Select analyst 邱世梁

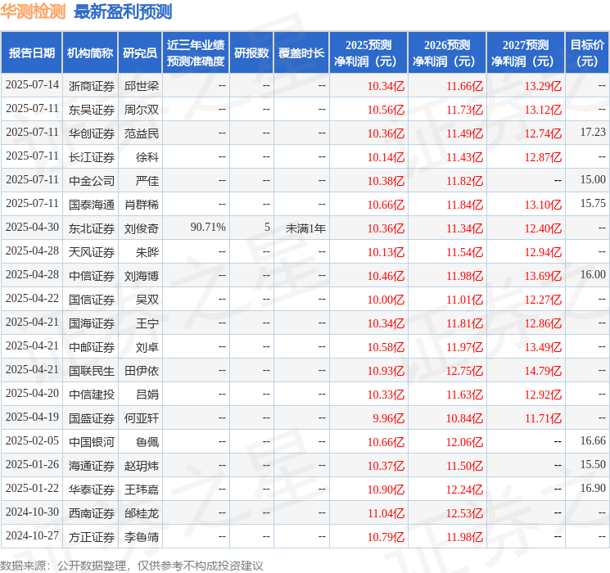141,86
